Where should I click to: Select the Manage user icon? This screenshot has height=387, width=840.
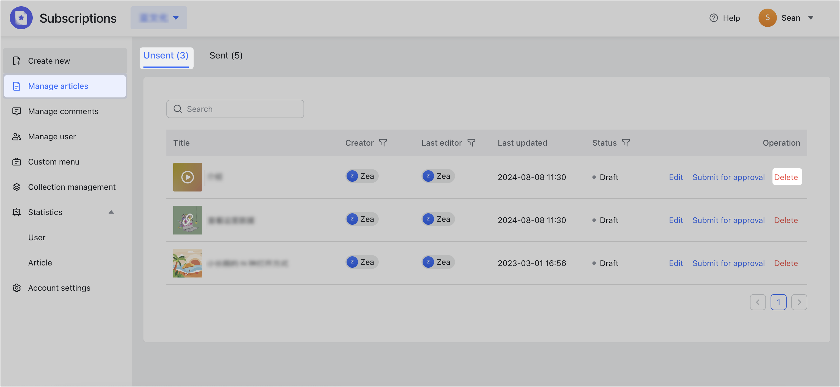pyautogui.click(x=17, y=136)
